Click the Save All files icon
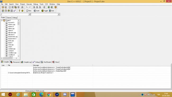The height and width of the screenshot is (97, 172). click(15, 7)
